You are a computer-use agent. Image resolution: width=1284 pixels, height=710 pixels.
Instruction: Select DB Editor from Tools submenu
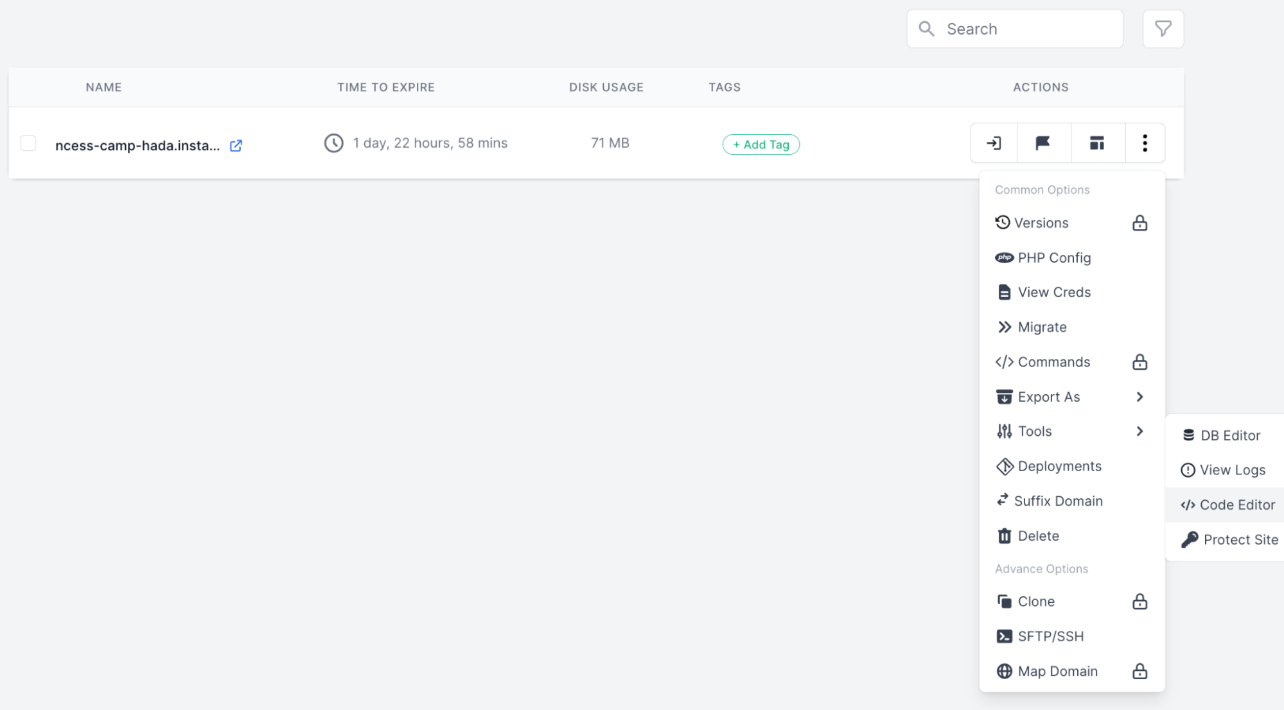tap(1229, 435)
